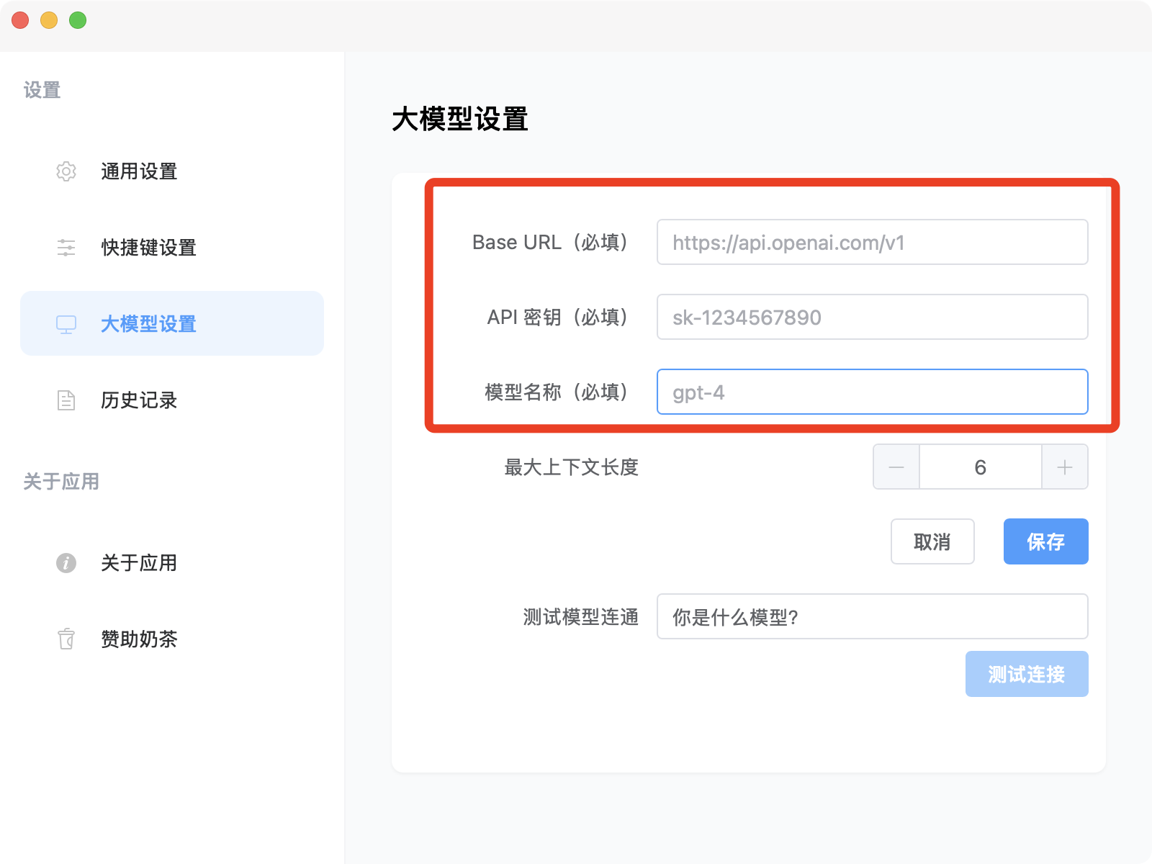Focus the API 密钥 input field
Viewport: 1152px width, 864px height.
point(872,317)
